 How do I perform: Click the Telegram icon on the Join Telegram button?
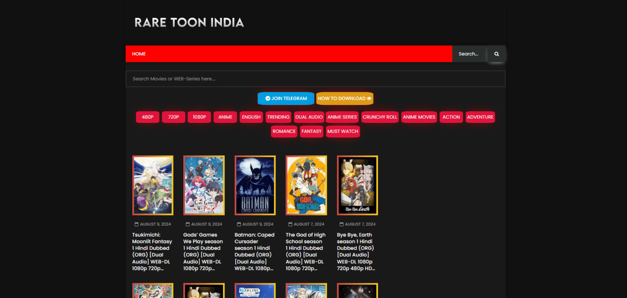click(x=268, y=98)
